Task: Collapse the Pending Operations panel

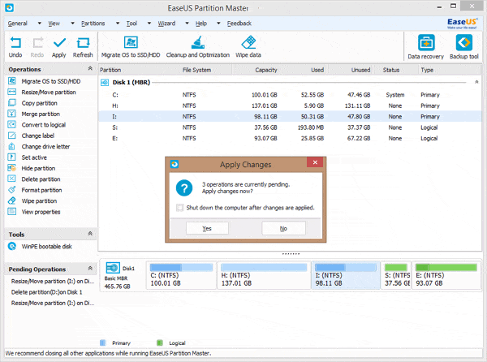Action: pyautogui.click(x=90, y=268)
